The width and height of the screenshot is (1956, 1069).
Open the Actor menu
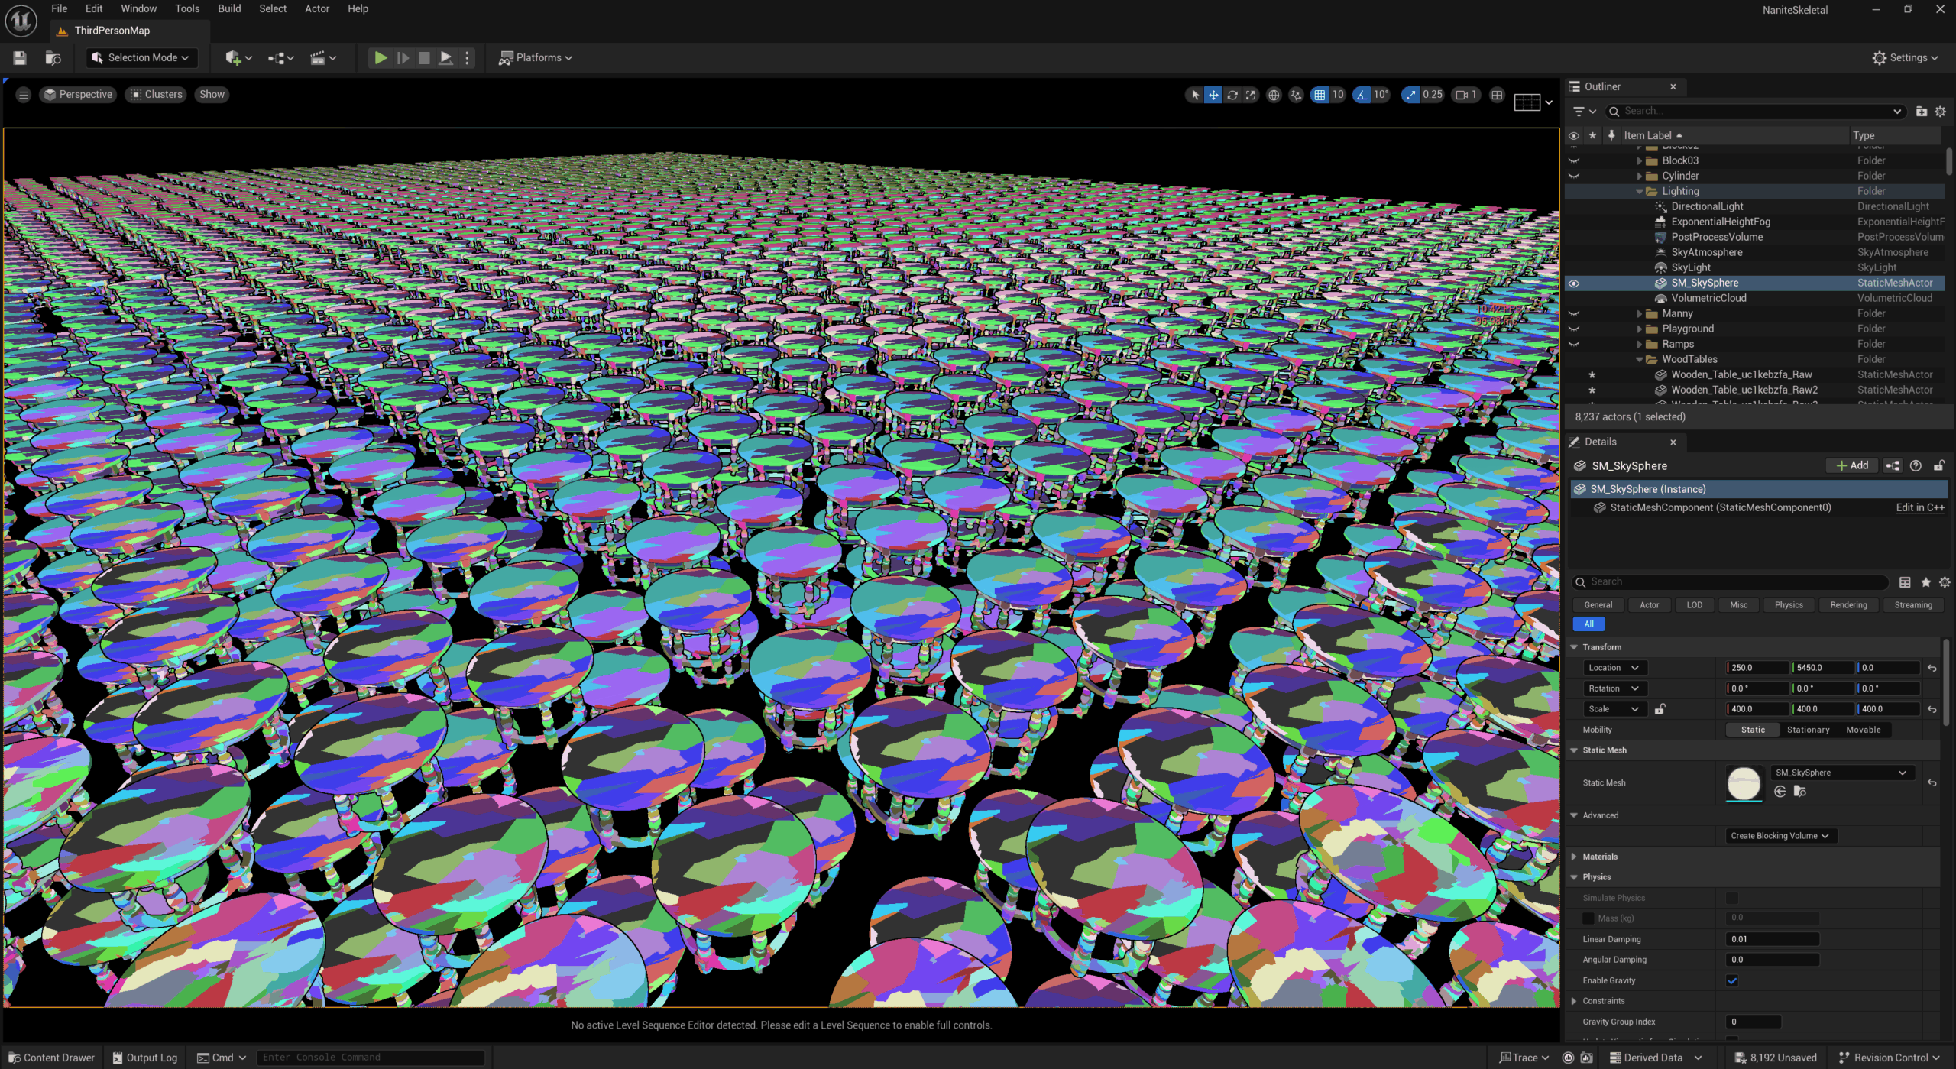[317, 9]
